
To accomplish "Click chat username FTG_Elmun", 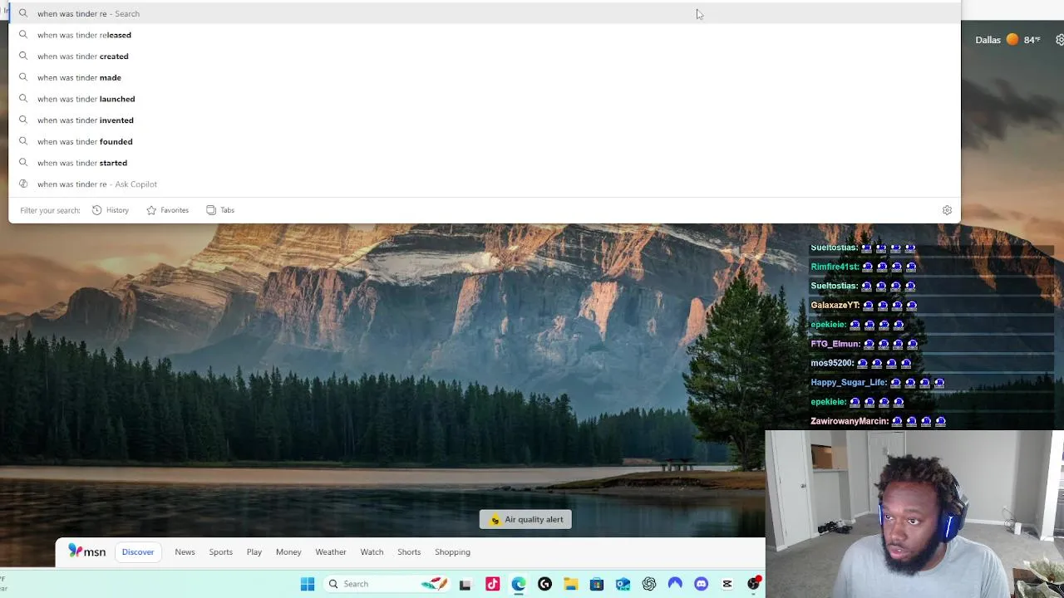I will pos(835,344).
